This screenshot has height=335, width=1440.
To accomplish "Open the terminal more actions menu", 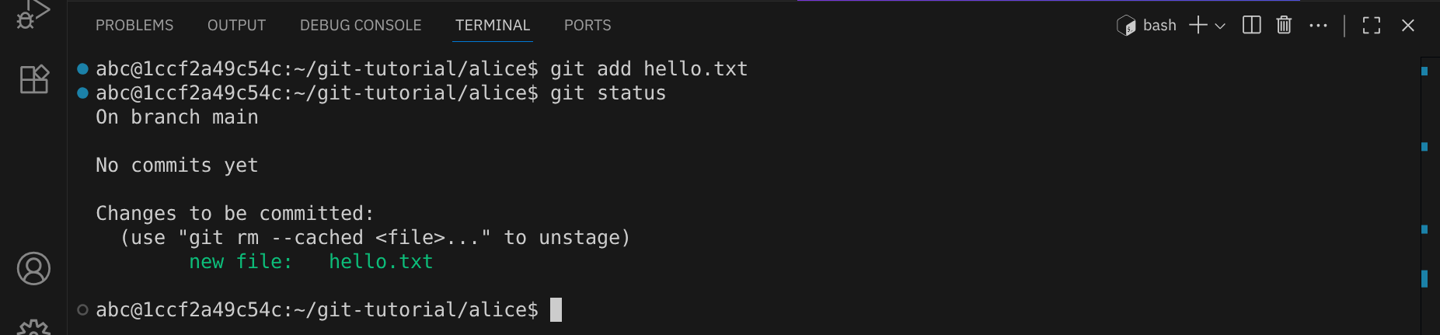I will (x=1318, y=26).
